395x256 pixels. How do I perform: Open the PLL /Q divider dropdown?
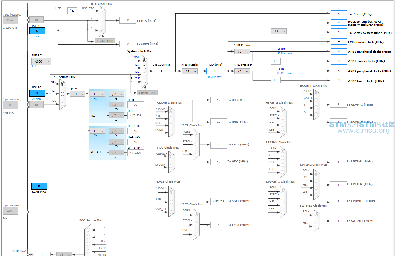pos(116,105)
